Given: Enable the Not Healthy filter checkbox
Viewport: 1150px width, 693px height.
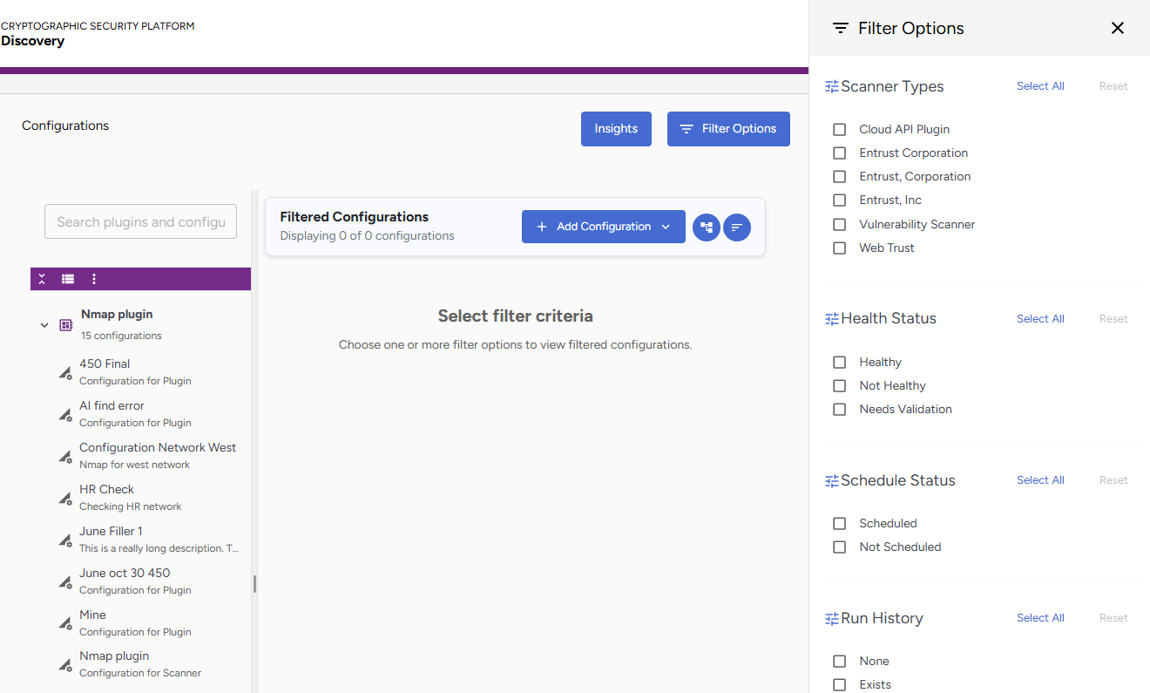Looking at the screenshot, I should 840,385.
